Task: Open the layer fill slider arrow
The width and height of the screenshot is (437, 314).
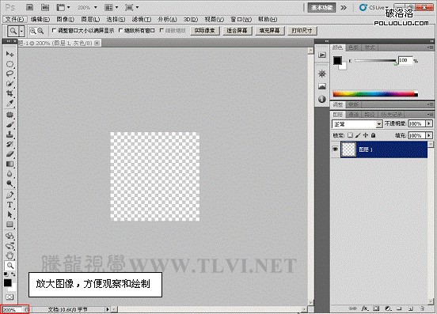Action: point(429,135)
